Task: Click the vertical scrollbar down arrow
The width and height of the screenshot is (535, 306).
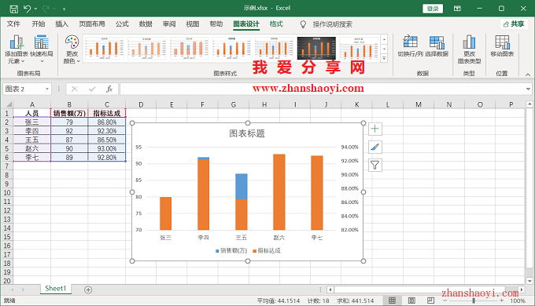Action: pos(529,281)
